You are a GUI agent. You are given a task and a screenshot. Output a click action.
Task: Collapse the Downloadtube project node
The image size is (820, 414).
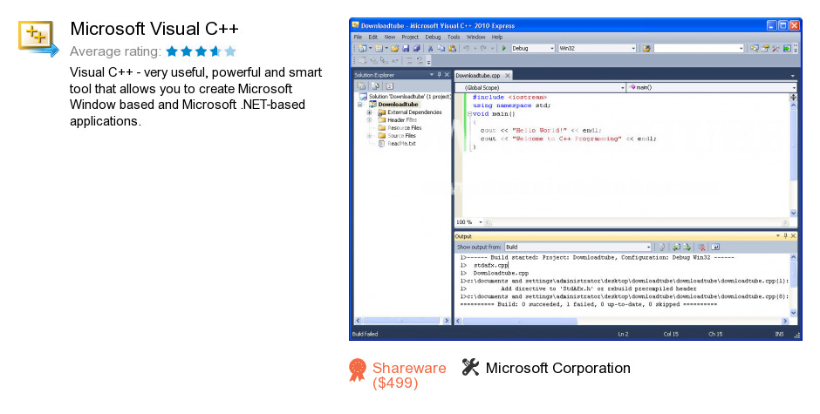359,105
